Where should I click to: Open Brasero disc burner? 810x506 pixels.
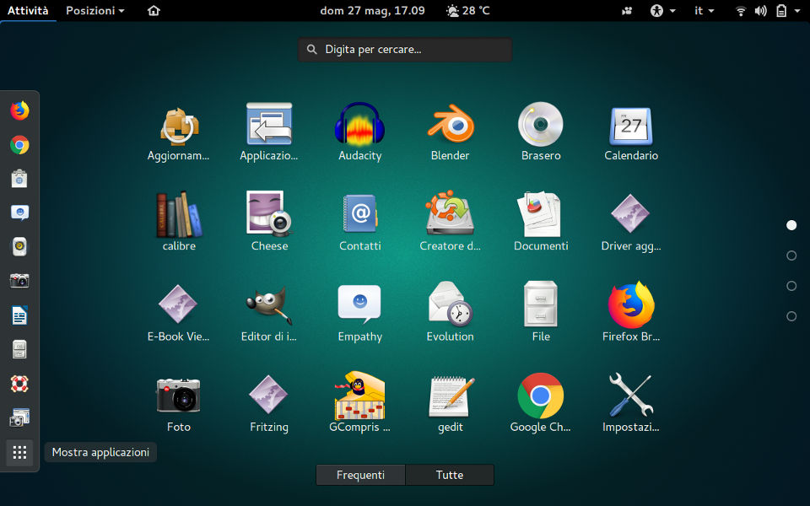pos(541,133)
